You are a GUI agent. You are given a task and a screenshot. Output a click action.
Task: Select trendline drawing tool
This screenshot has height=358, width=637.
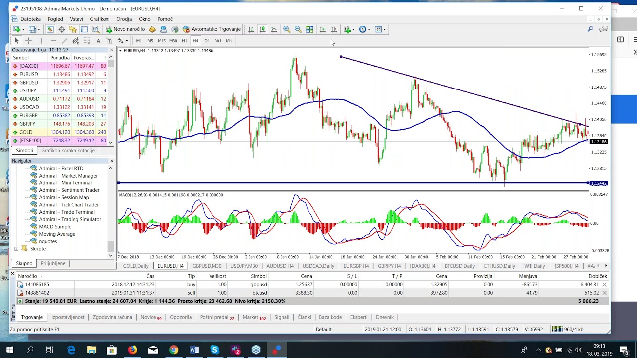64,41
